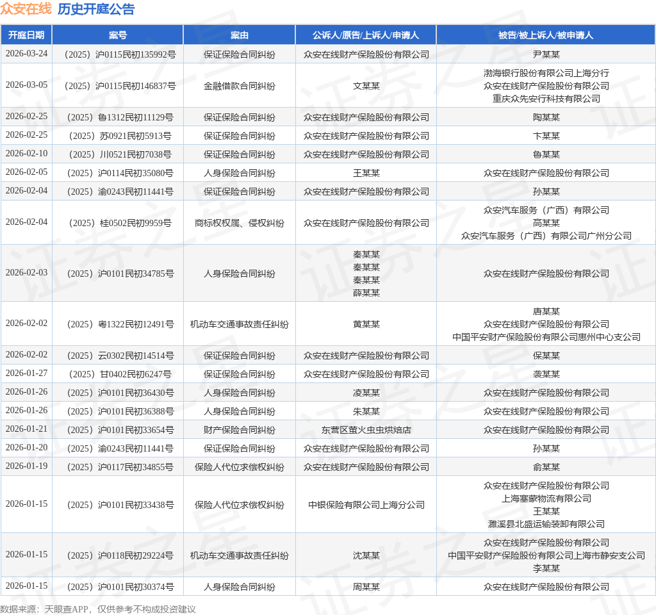Click 商标权权属、侵权纠纷 cause cell
The width and height of the screenshot is (656, 615).
click(240, 223)
